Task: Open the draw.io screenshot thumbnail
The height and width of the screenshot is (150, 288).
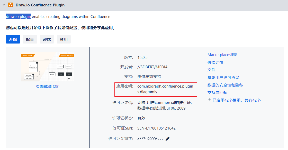Action: click(48, 67)
